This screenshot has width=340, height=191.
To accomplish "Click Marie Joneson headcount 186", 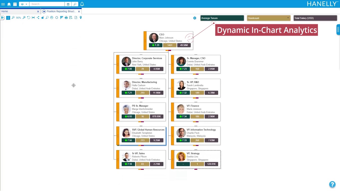I will (197, 116).
